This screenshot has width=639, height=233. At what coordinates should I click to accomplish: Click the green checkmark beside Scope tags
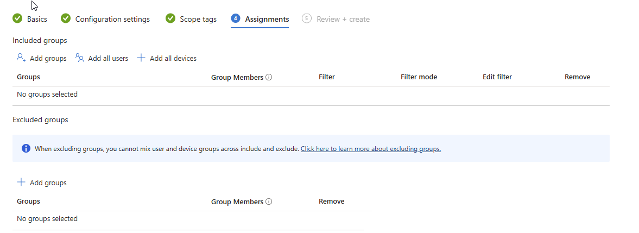tap(170, 18)
